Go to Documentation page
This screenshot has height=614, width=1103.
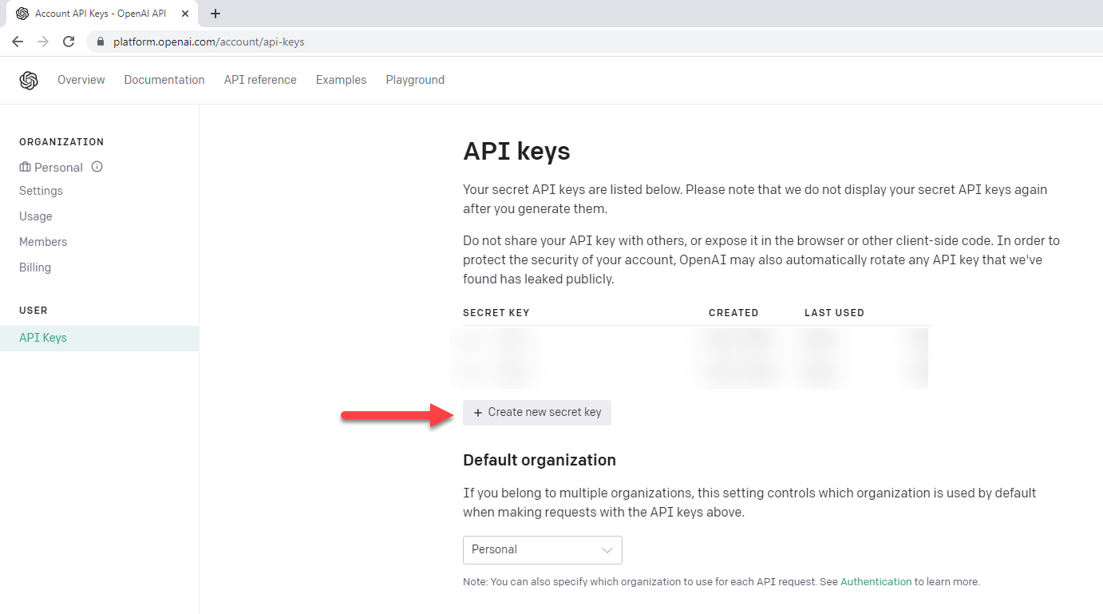coord(164,80)
